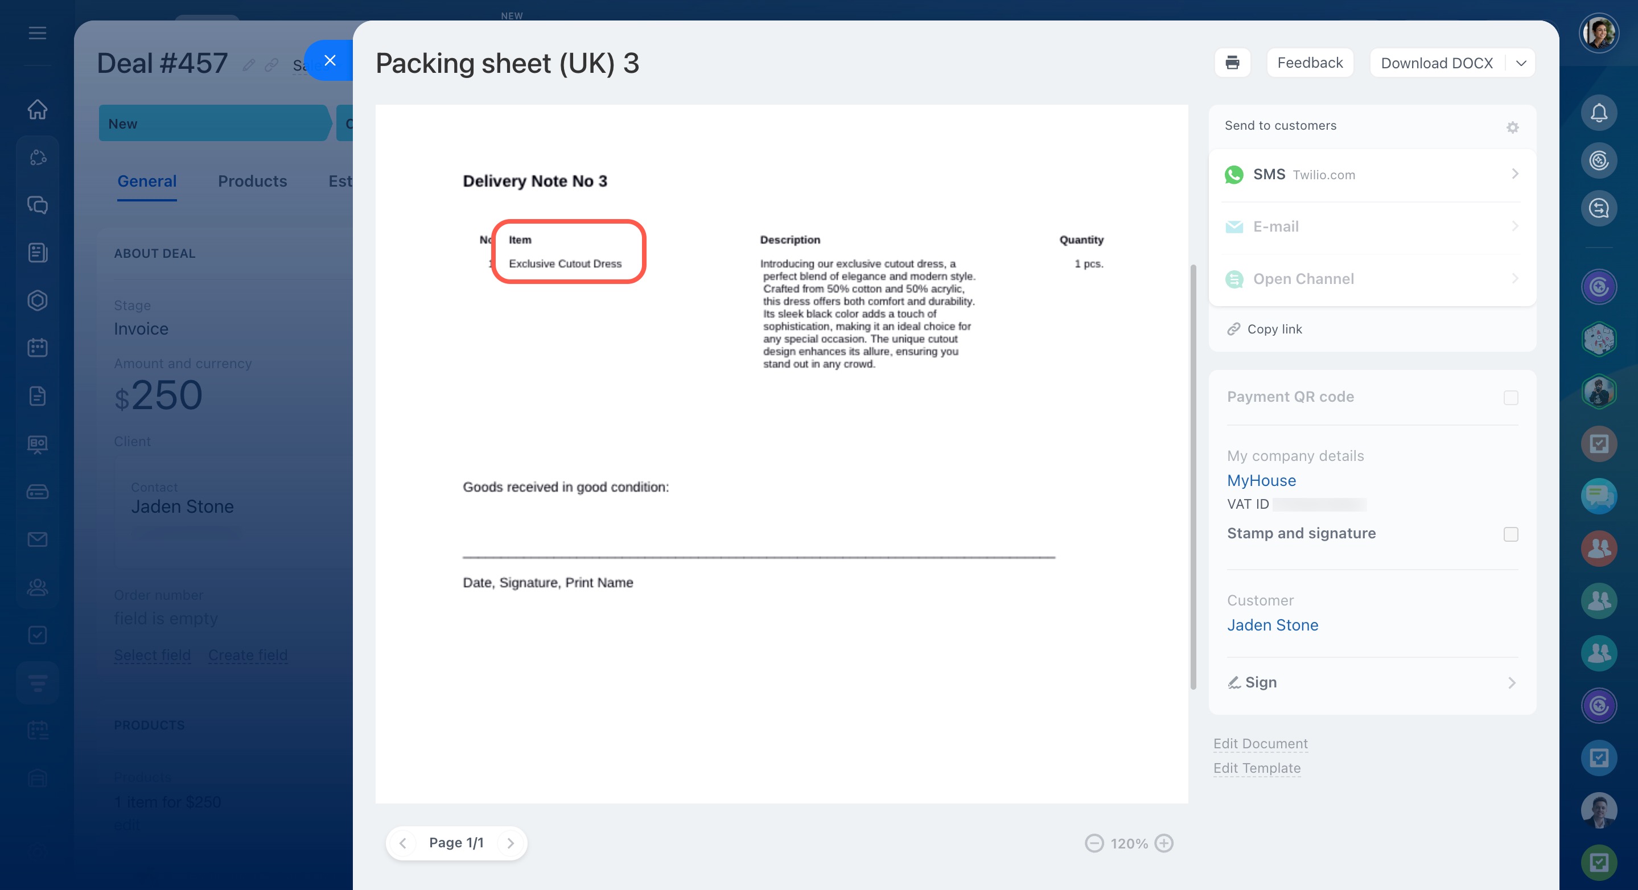Click Delivery Note No 3 heading
Image resolution: width=1638 pixels, height=890 pixels.
(x=535, y=181)
